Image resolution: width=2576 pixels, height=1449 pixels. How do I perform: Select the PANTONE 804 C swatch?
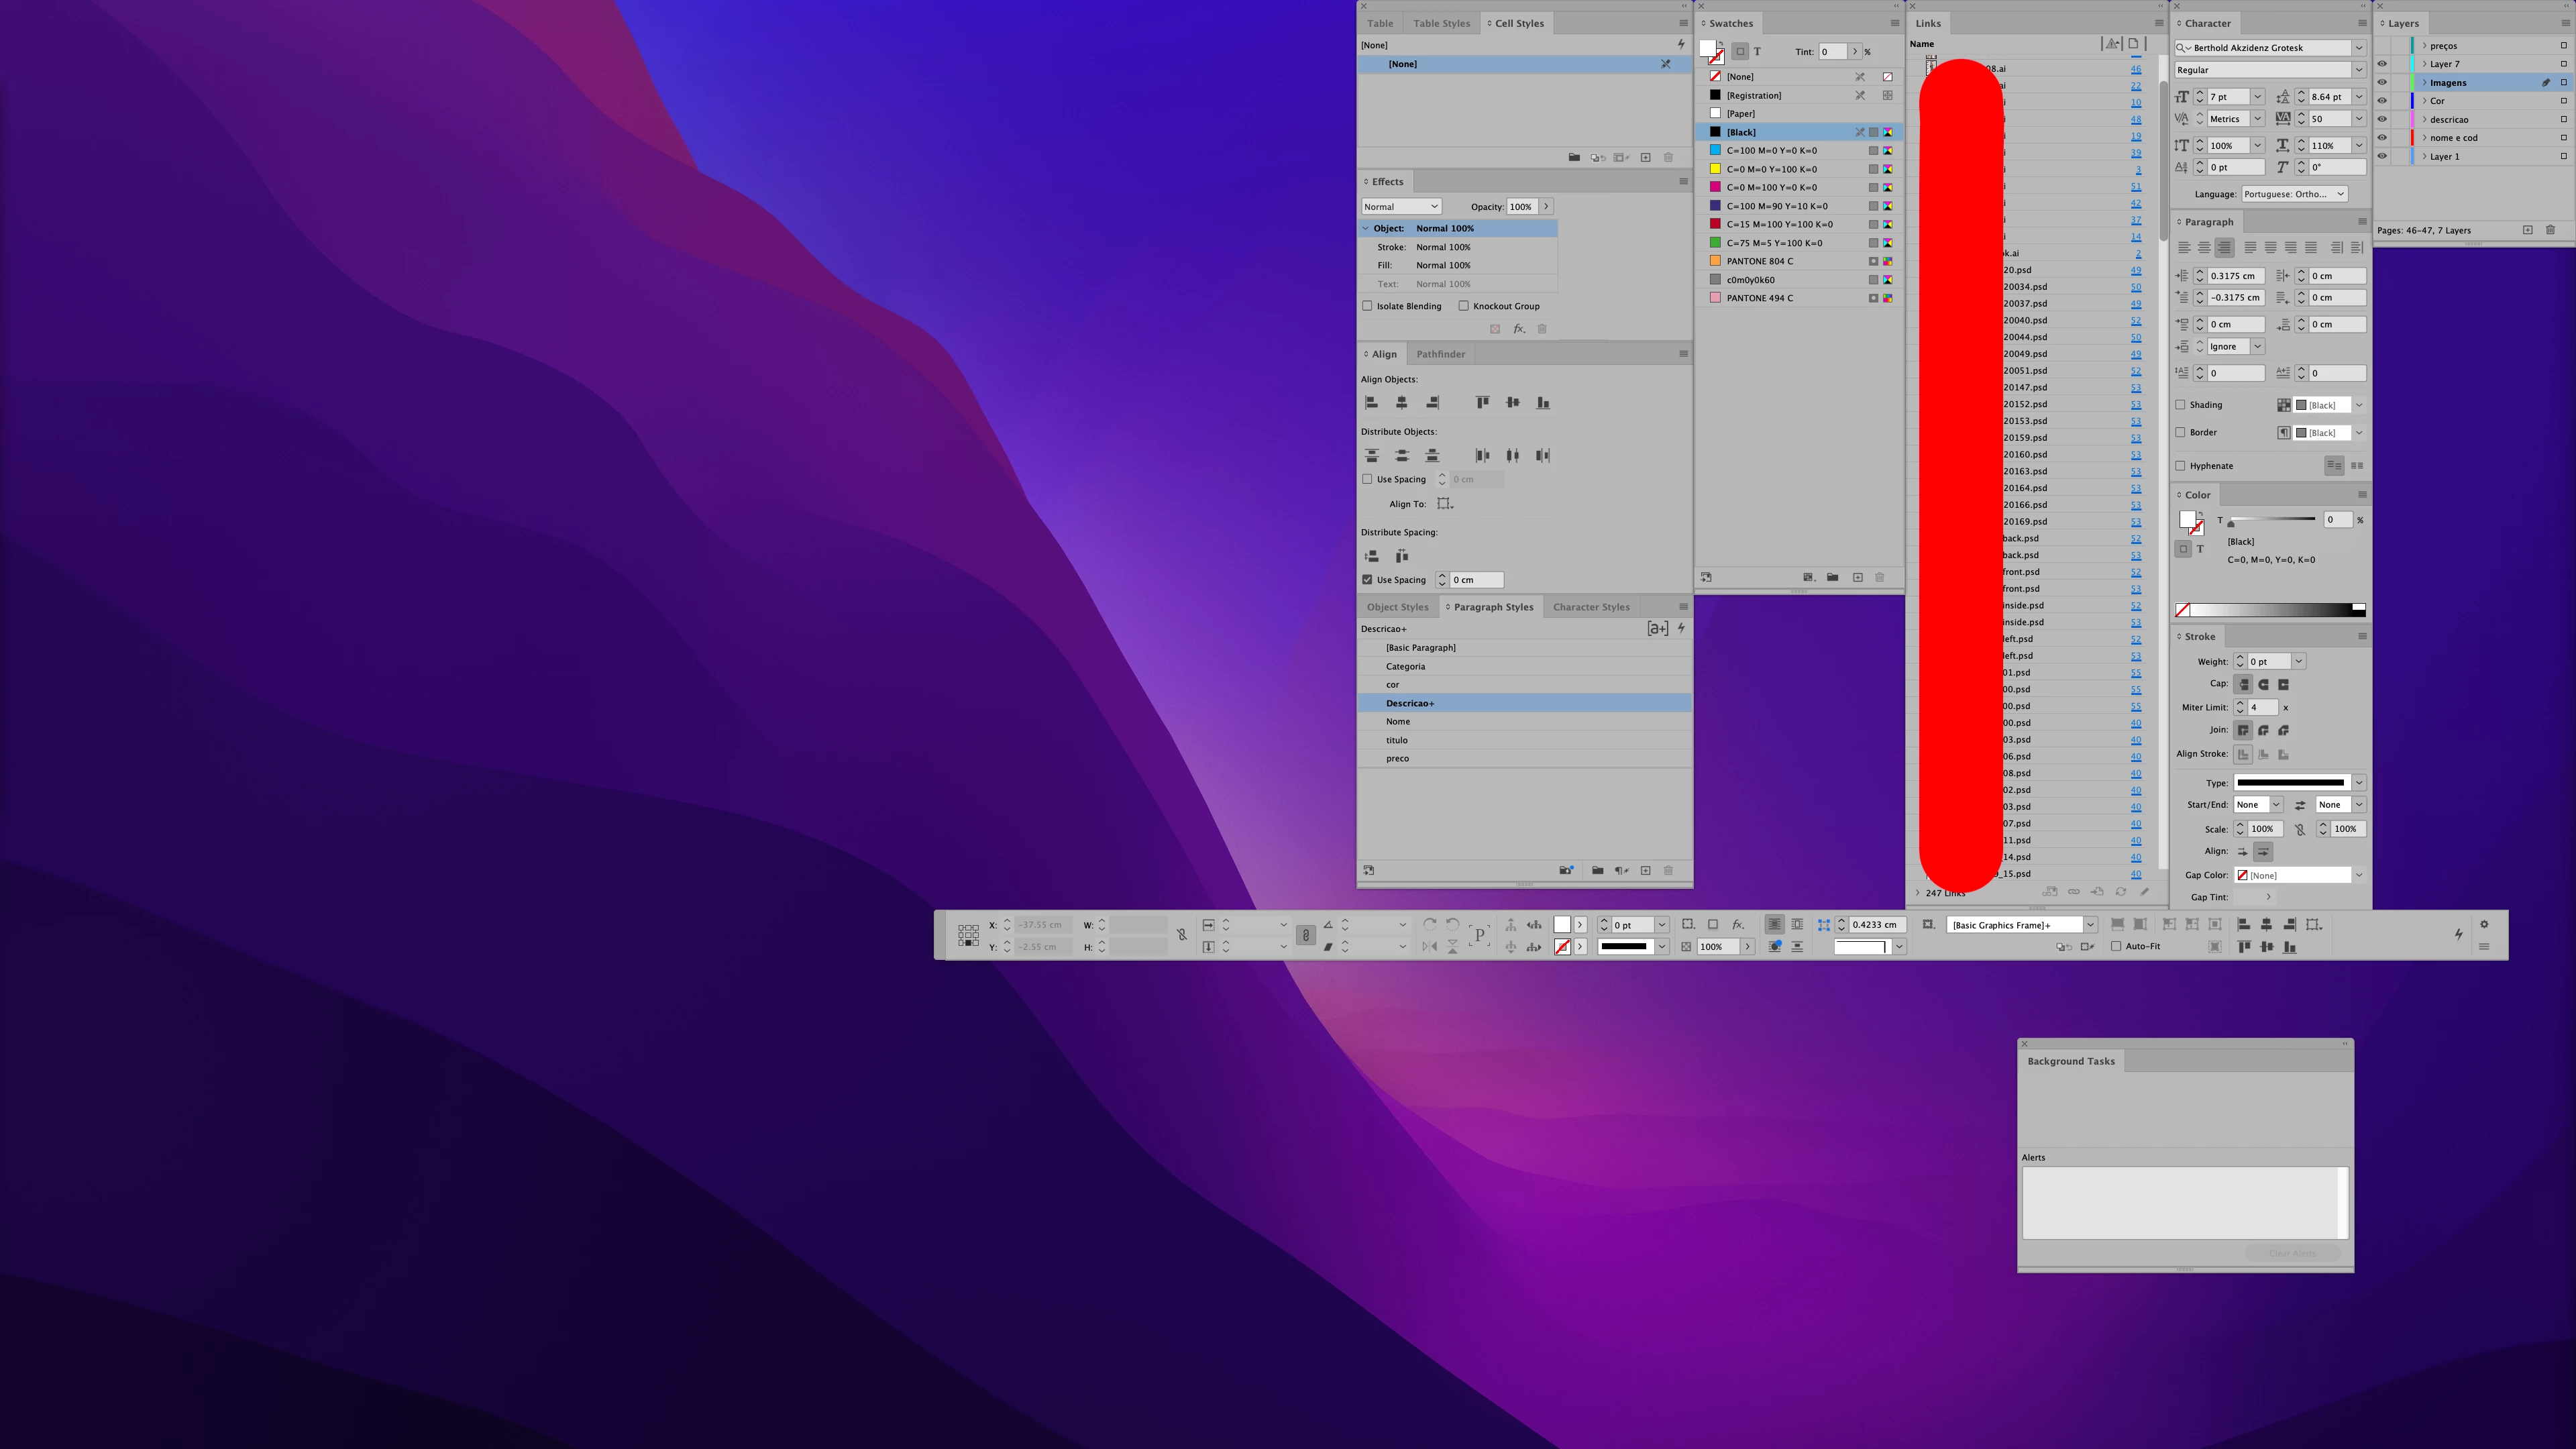1759,261
